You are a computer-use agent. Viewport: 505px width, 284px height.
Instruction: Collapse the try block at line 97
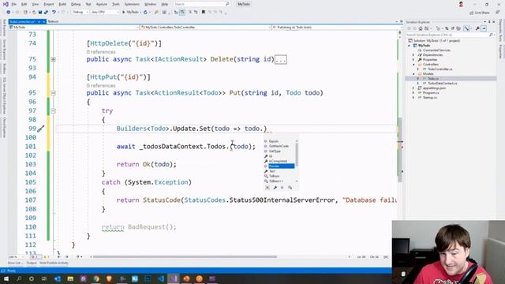click(53, 110)
